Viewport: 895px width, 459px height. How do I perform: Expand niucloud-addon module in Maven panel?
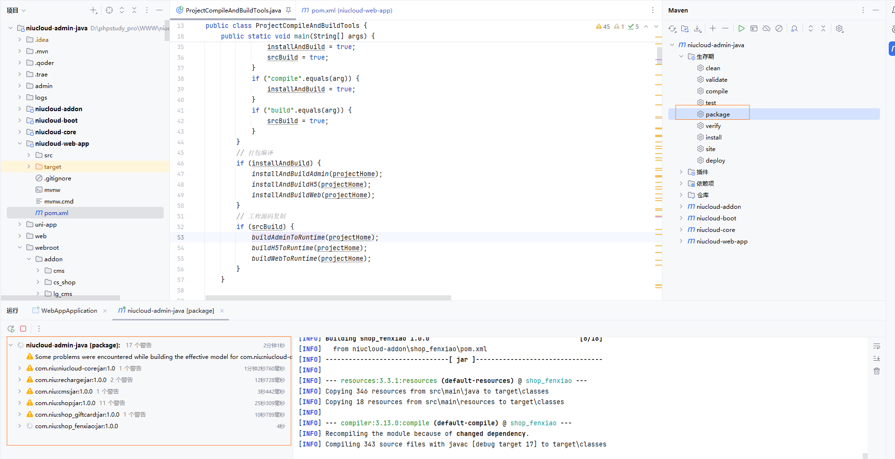(681, 206)
